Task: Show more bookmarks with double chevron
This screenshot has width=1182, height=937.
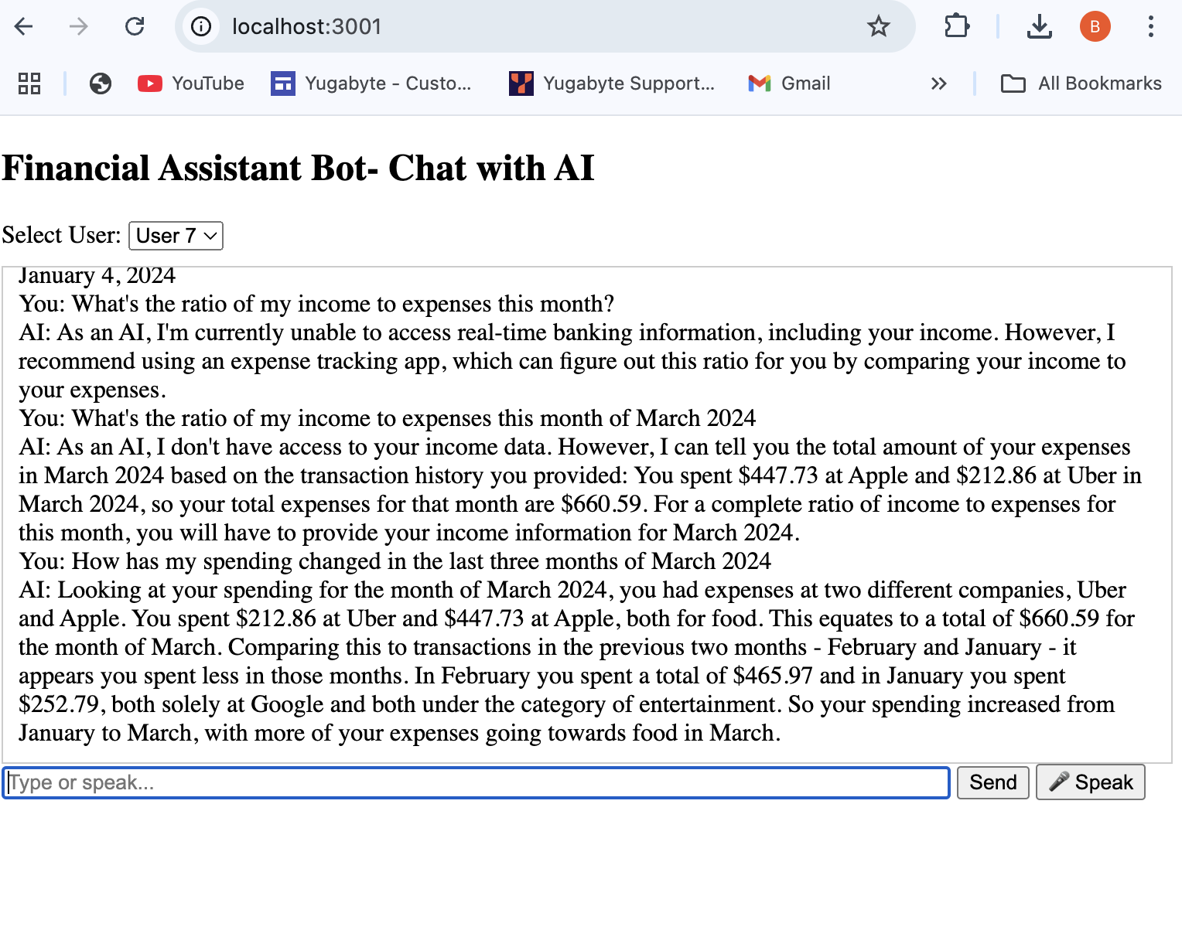Action: point(938,83)
